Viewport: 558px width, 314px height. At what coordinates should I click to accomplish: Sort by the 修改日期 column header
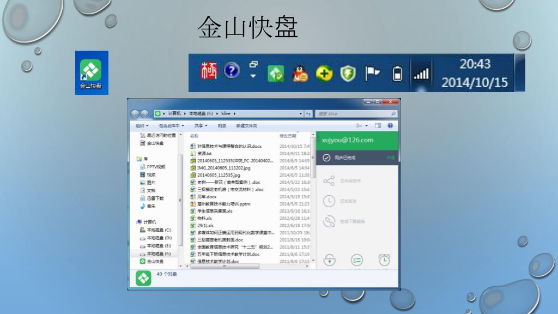click(x=288, y=136)
